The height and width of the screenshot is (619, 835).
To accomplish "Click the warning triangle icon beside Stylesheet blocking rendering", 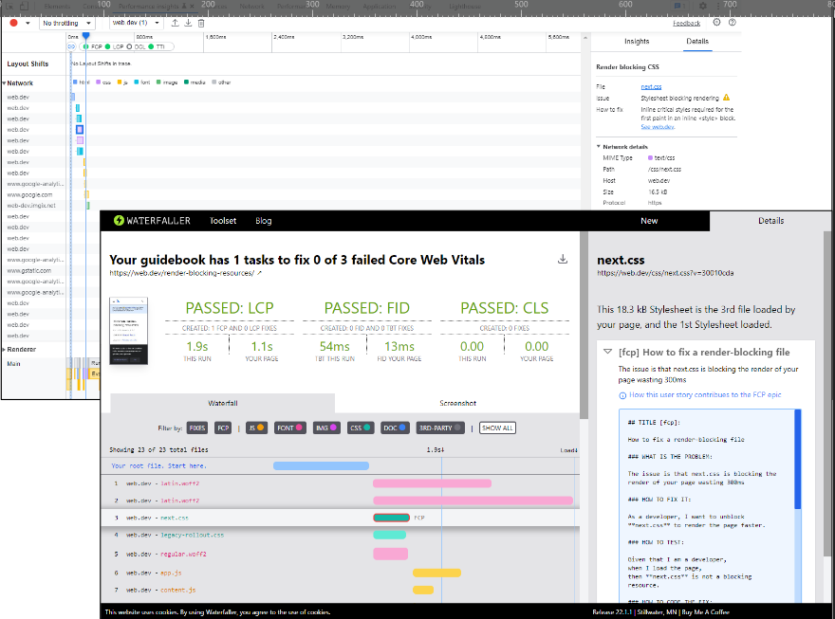I will (727, 98).
